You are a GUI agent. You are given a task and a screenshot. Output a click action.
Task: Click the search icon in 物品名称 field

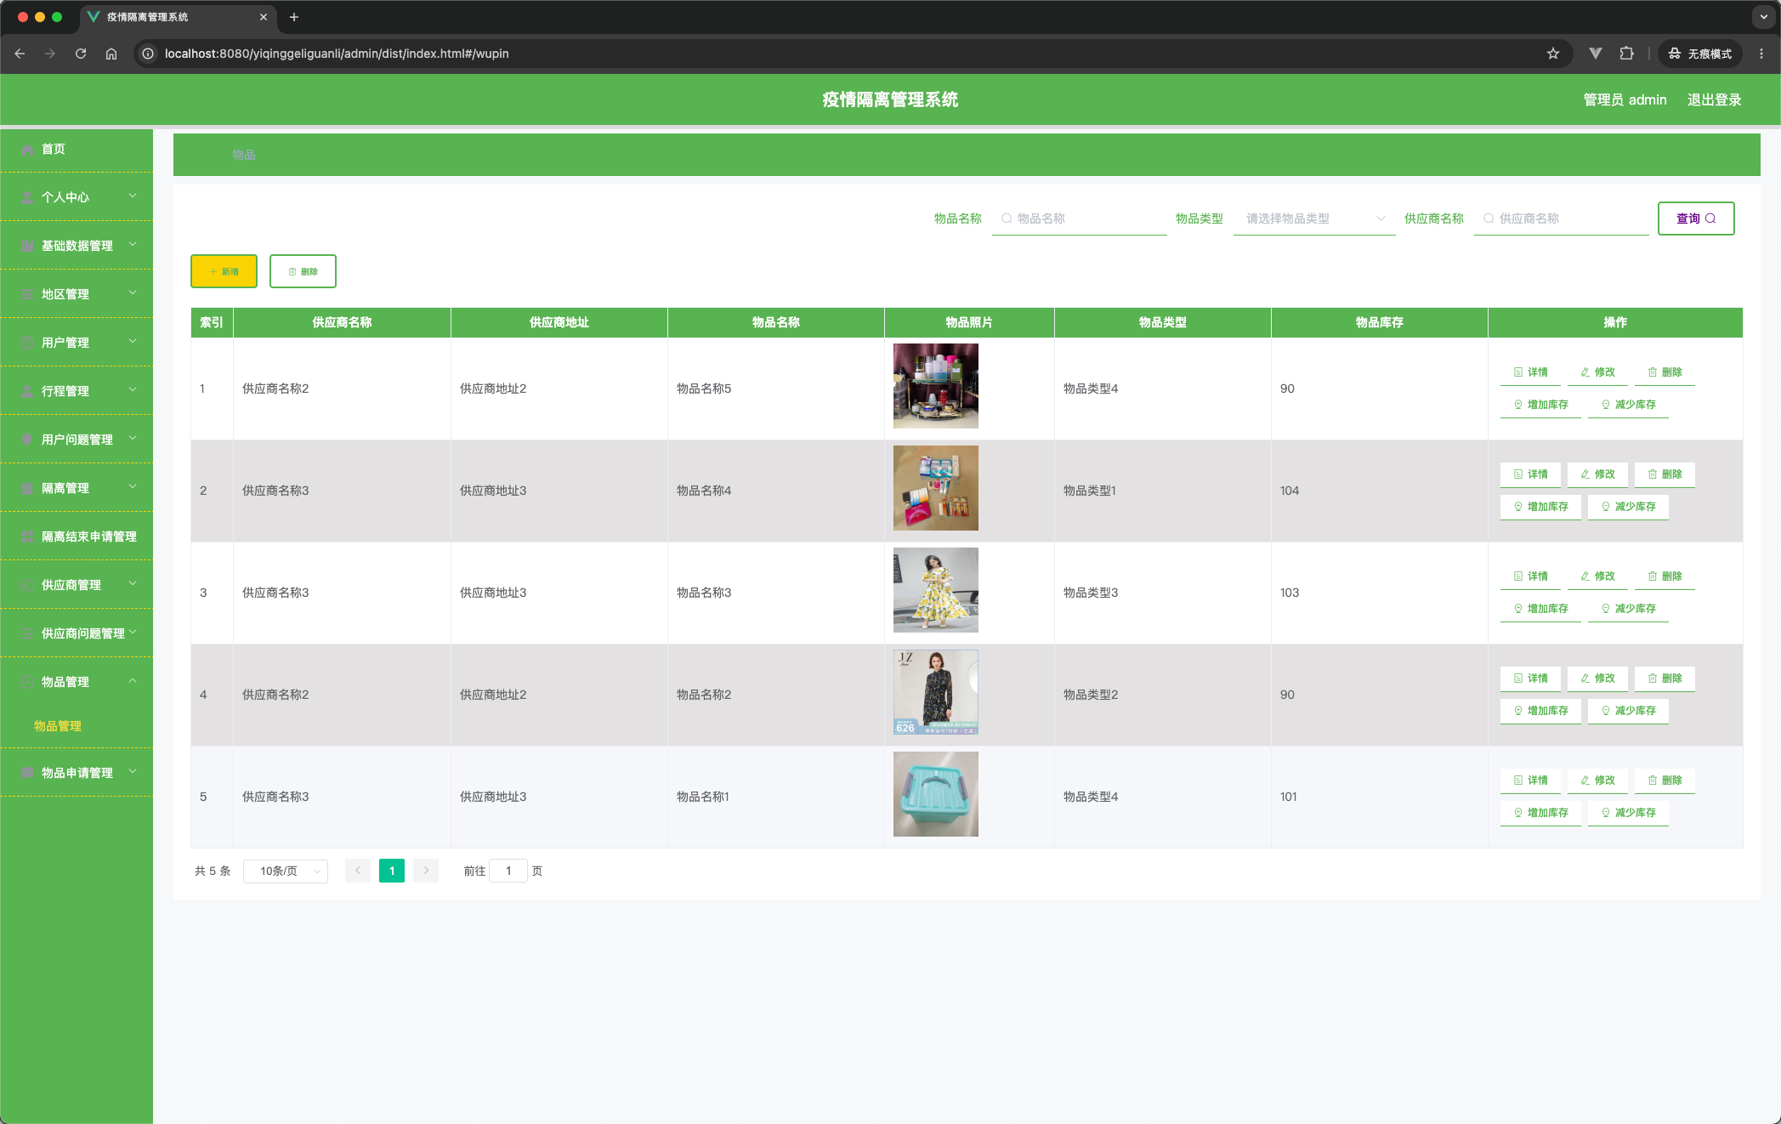(x=1007, y=219)
